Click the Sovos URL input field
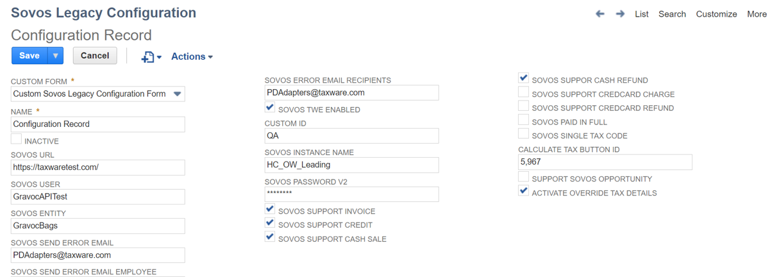 pos(98,167)
